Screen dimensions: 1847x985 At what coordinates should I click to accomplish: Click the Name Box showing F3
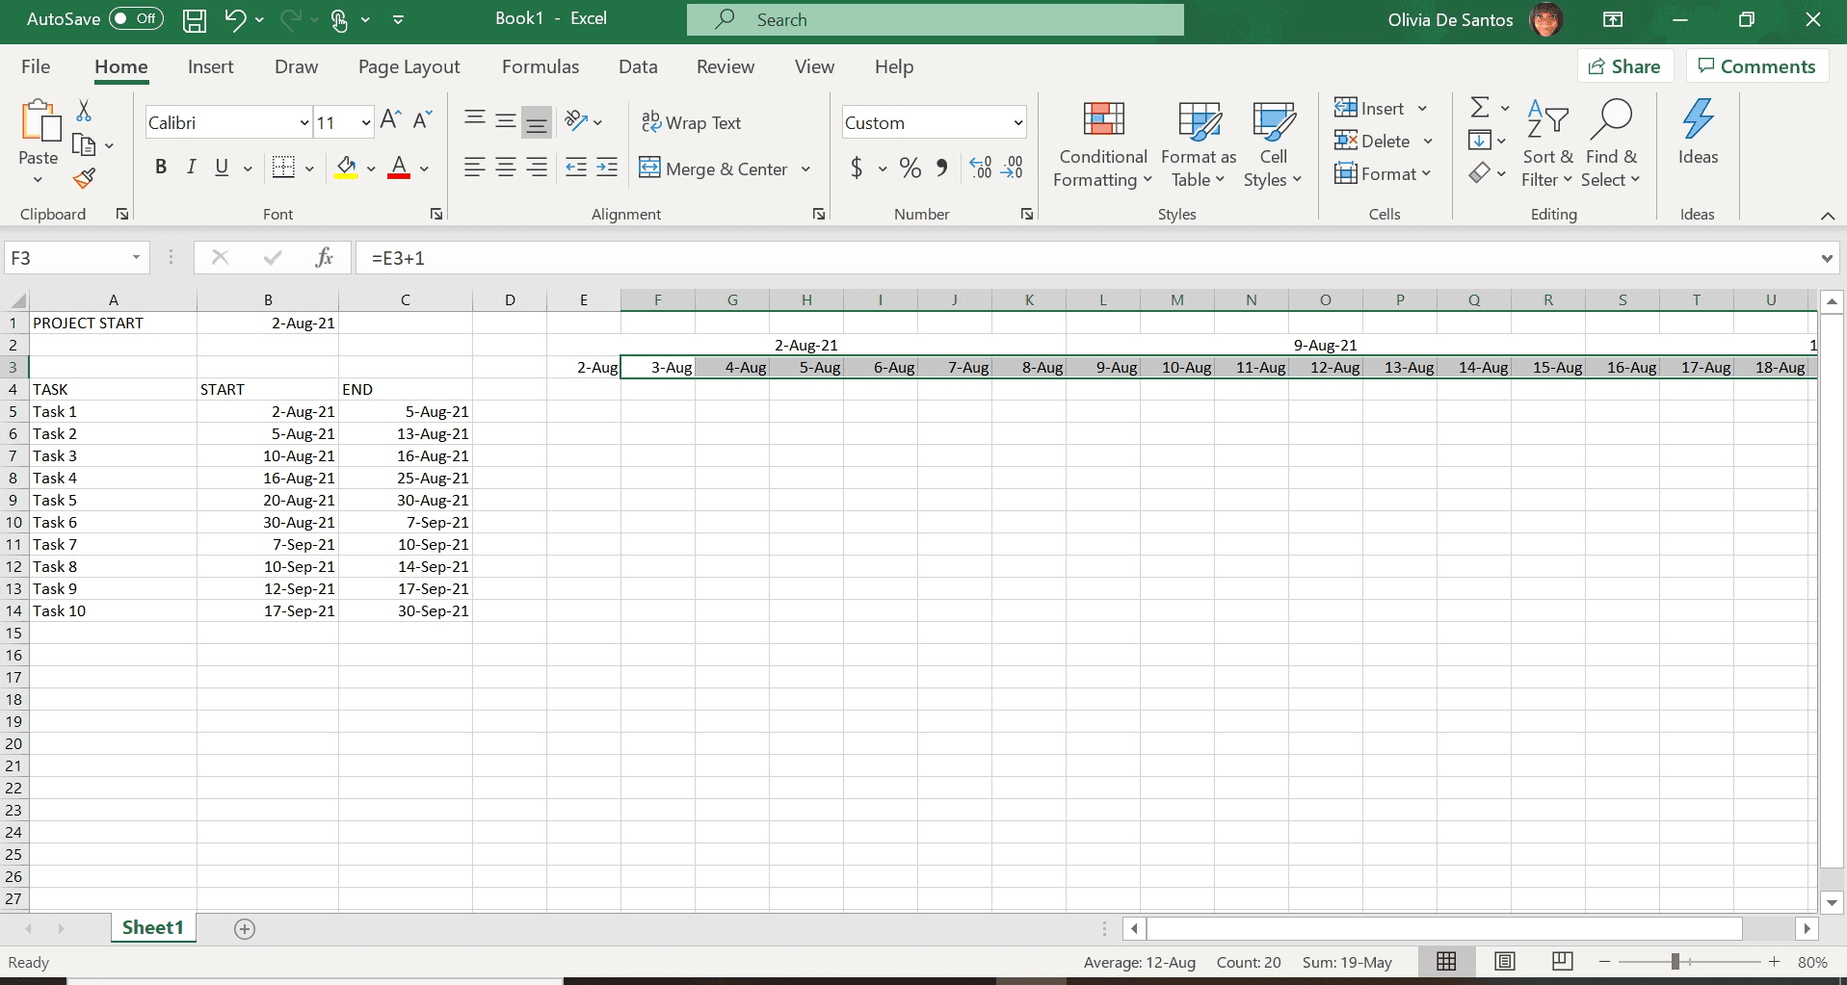click(67, 258)
